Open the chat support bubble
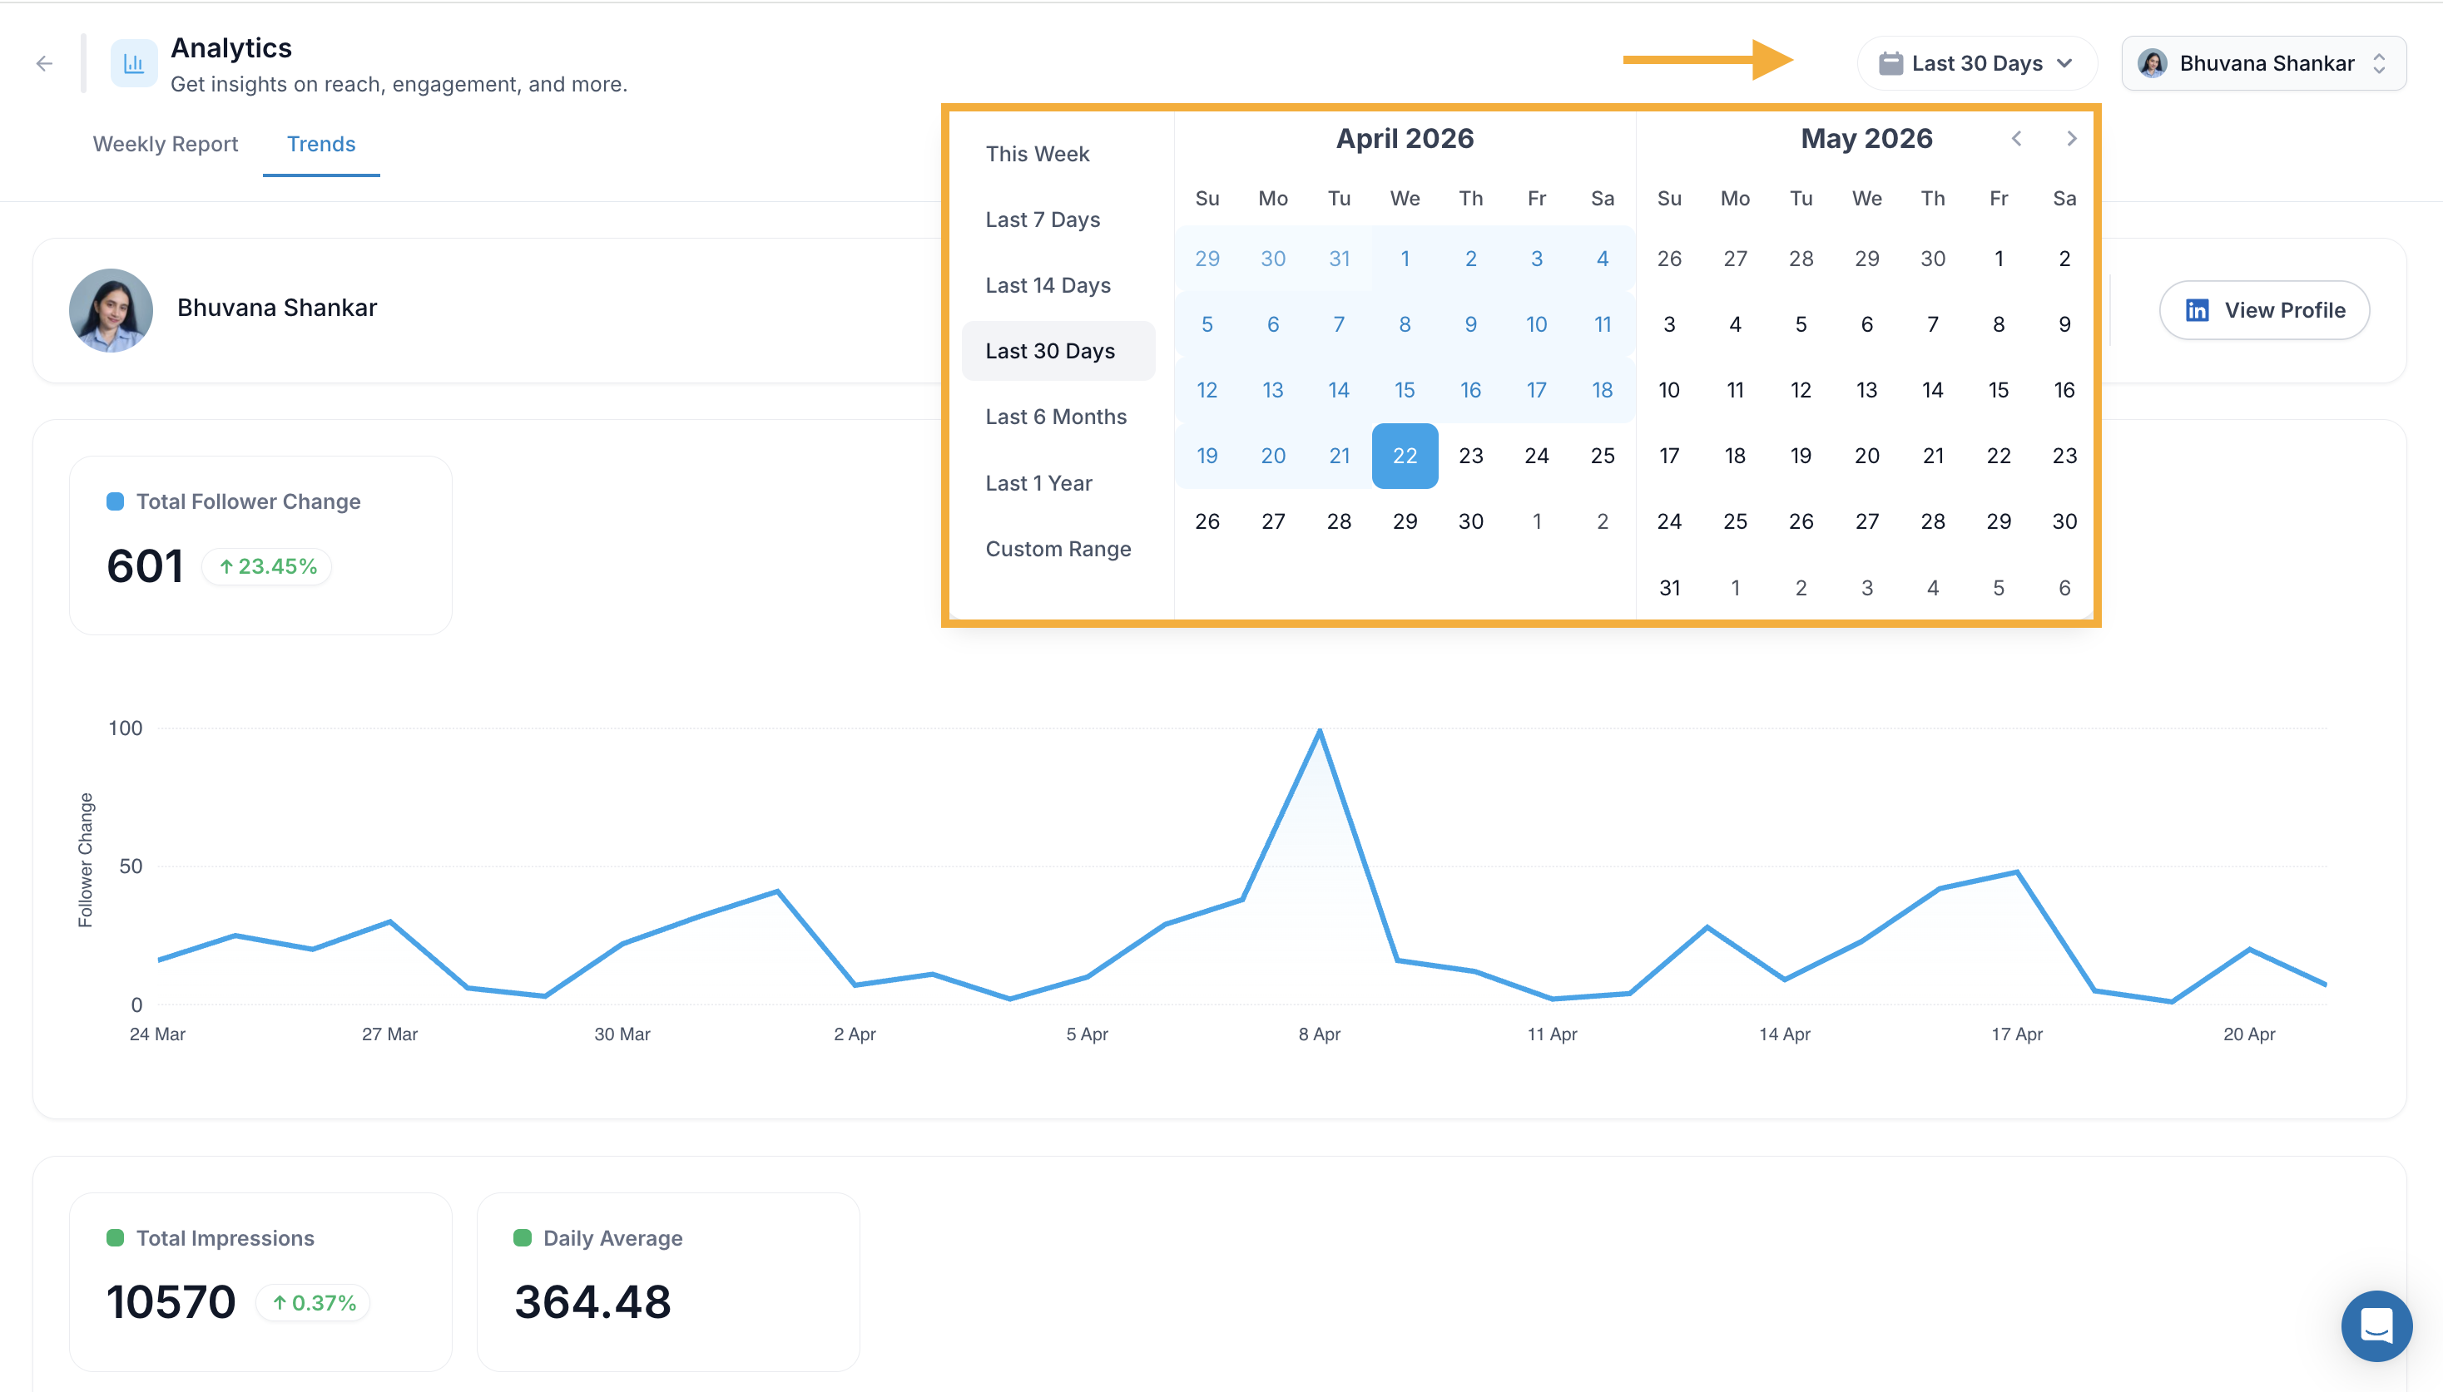This screenshot has width=2443, height=1392. pyautogui.click(x=2376, y=1325)
